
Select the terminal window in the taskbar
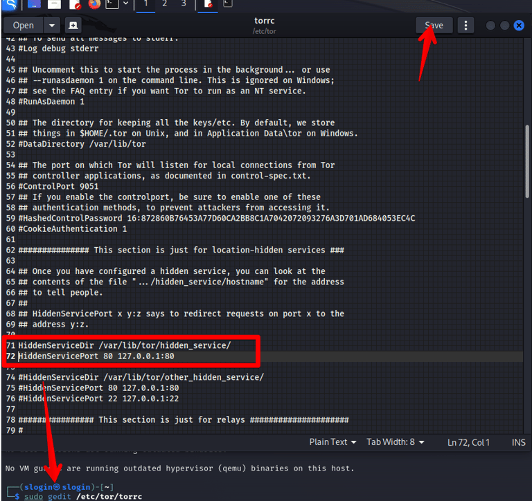[x=228, y=4]
